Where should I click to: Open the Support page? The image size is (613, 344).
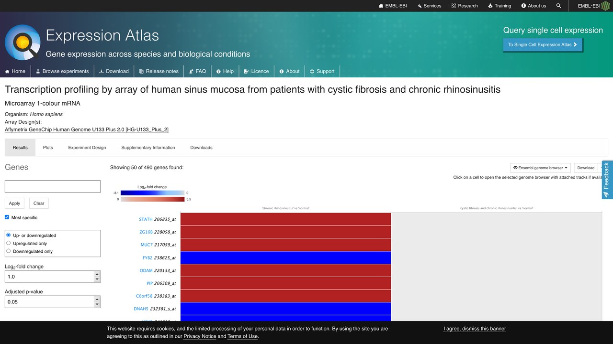tap(322, 71)
